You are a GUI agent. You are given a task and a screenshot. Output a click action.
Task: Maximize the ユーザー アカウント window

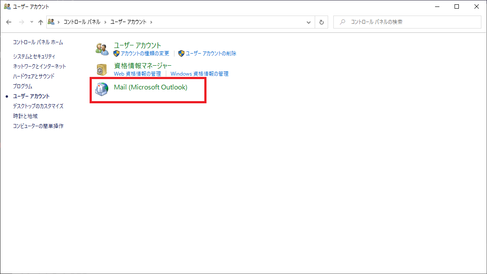pos(457,6)
